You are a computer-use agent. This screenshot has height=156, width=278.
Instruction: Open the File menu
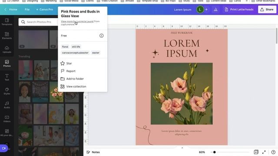pos(27,10)
